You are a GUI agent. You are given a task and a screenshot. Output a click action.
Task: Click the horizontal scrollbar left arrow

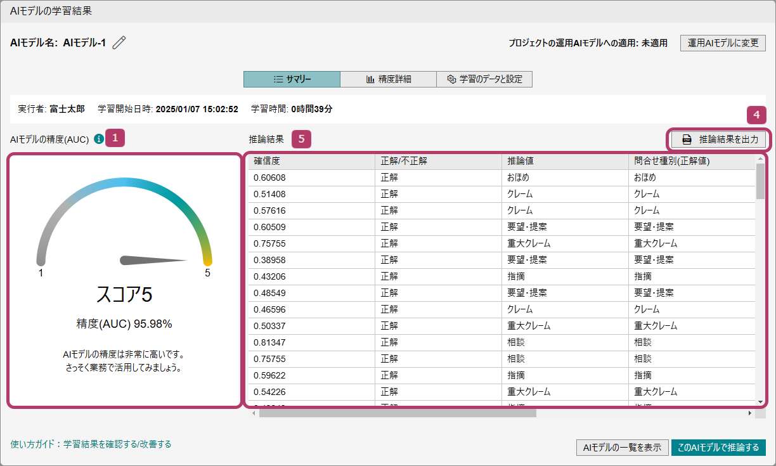[x=253, y=413]
